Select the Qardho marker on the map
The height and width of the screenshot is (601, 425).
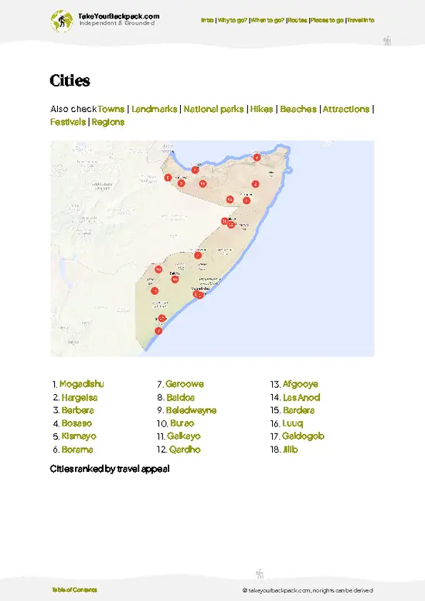click(256, 184)
